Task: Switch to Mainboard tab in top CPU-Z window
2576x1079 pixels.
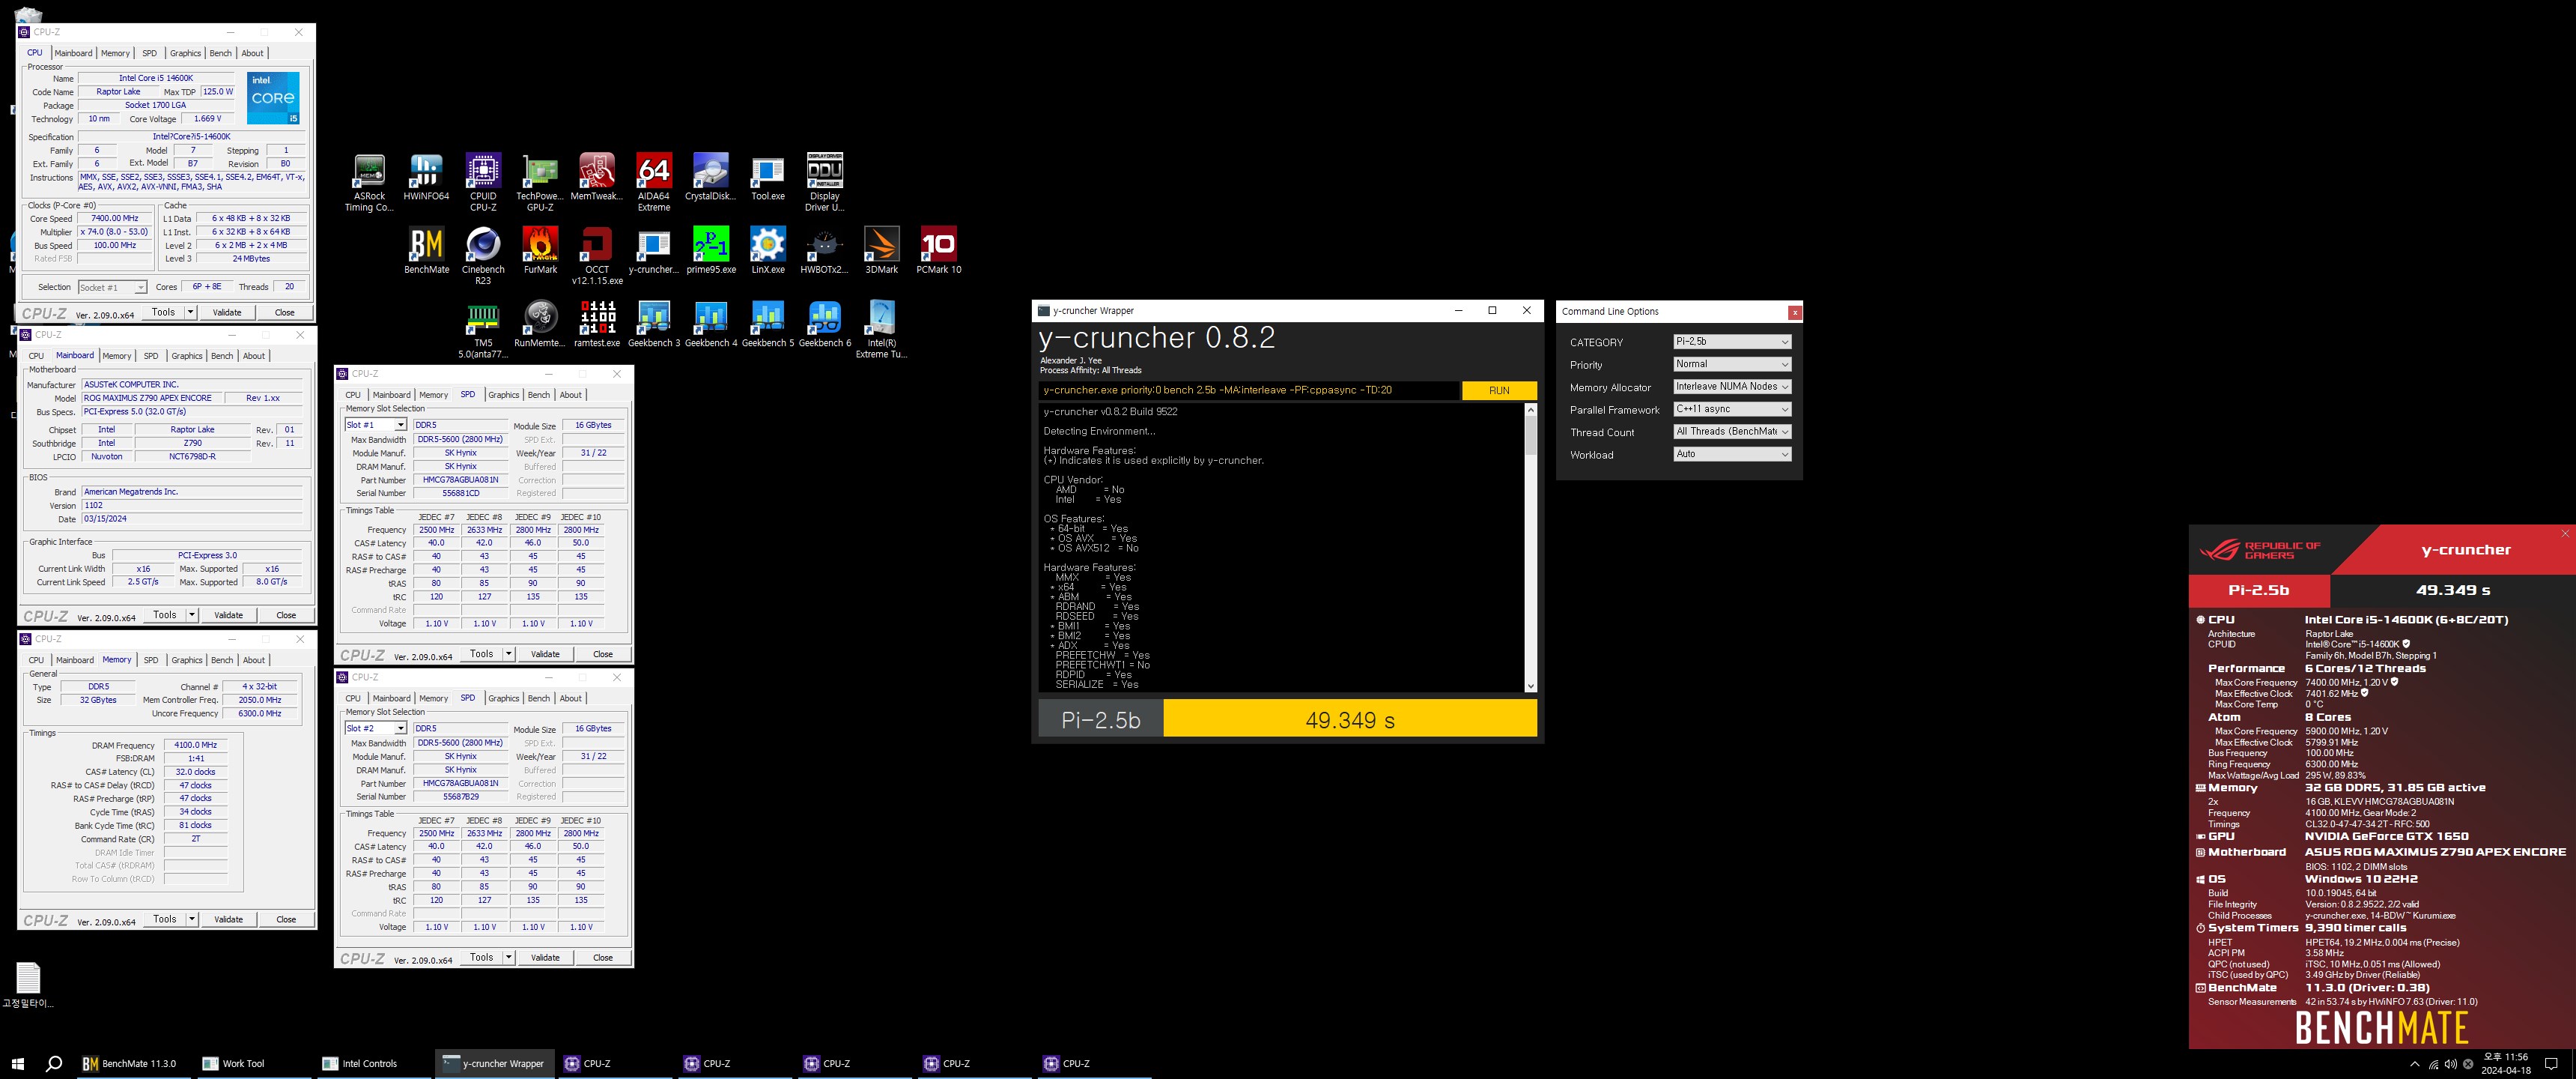Action: point(73,53)
